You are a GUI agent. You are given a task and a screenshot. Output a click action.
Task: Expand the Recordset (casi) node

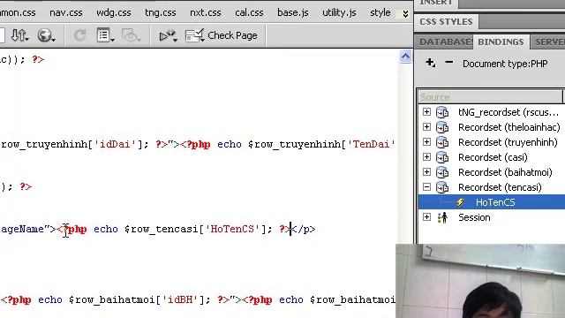[426, 157]
